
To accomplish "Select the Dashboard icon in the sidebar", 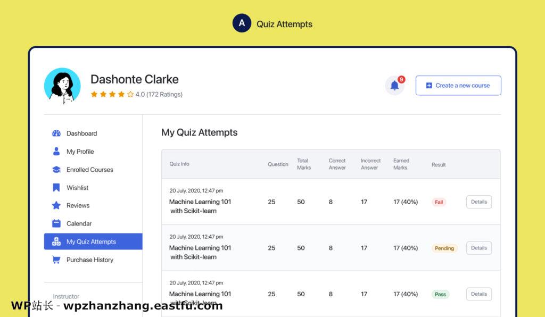I will tap(56, 134).
